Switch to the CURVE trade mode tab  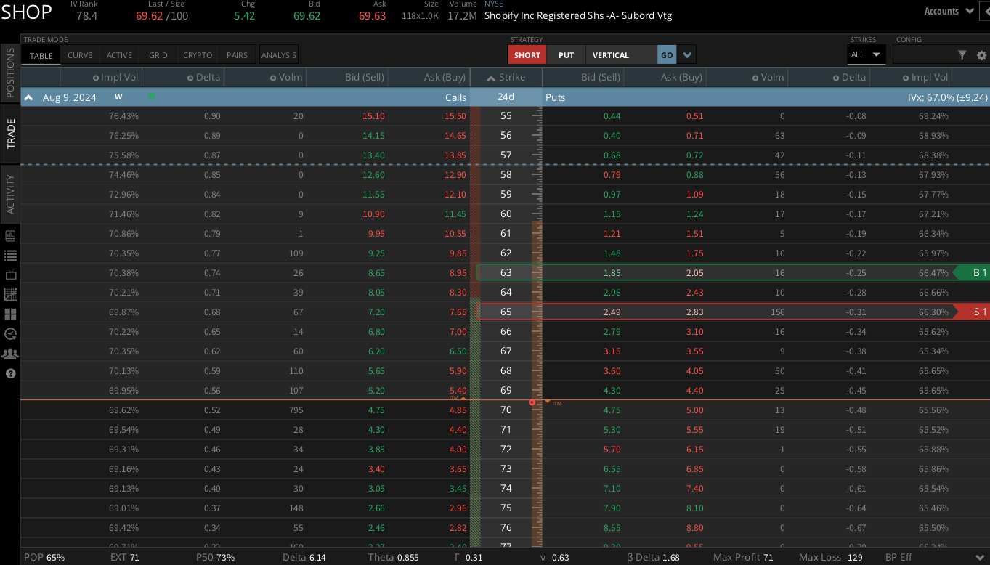tap(80, 55)
